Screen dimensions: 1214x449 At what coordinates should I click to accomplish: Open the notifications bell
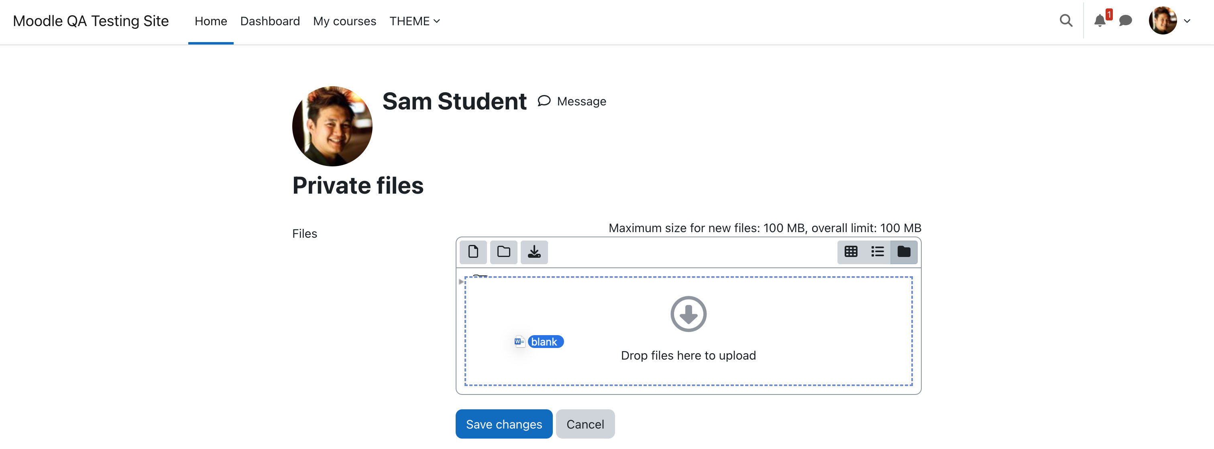pyautogui.click(x=1100, y=20)
